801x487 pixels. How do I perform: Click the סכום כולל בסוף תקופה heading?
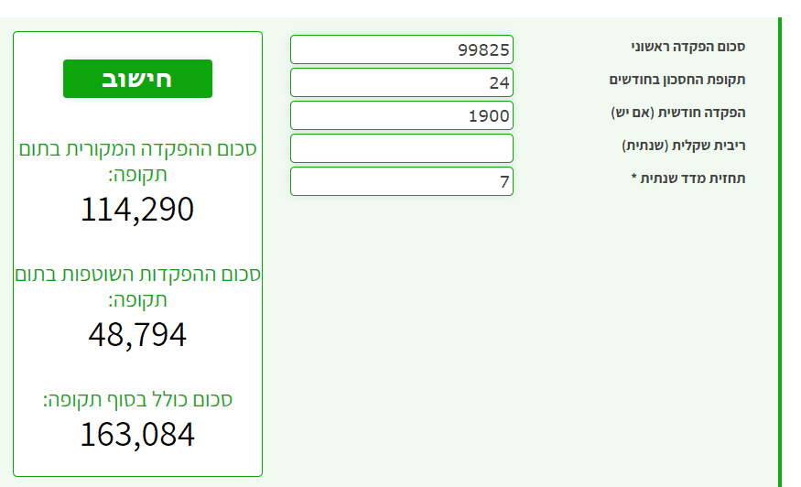coord(137,400)
